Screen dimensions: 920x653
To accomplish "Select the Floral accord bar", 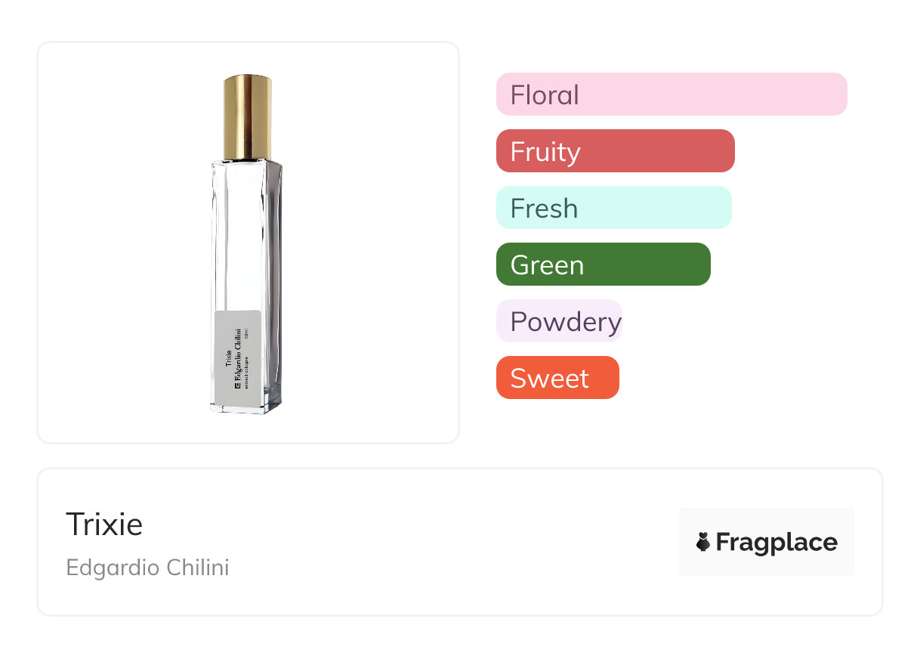I will click(x=671, y=94).
